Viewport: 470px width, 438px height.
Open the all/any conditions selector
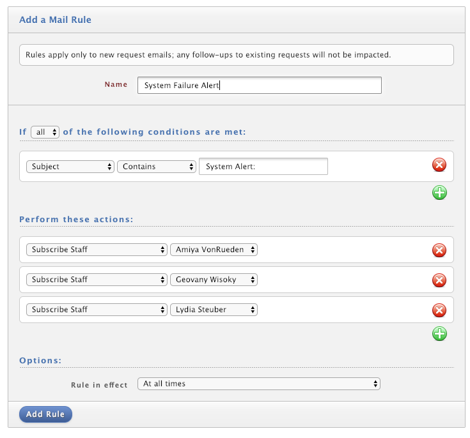coord(45,132)
